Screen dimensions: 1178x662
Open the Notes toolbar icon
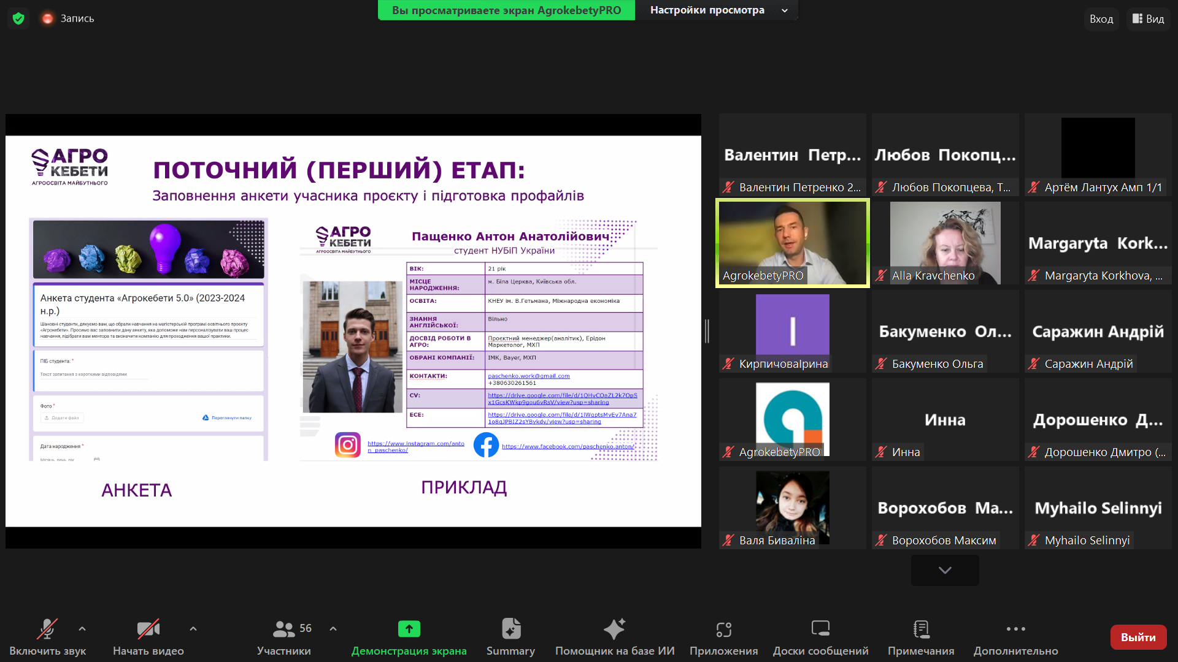point(920,629)
